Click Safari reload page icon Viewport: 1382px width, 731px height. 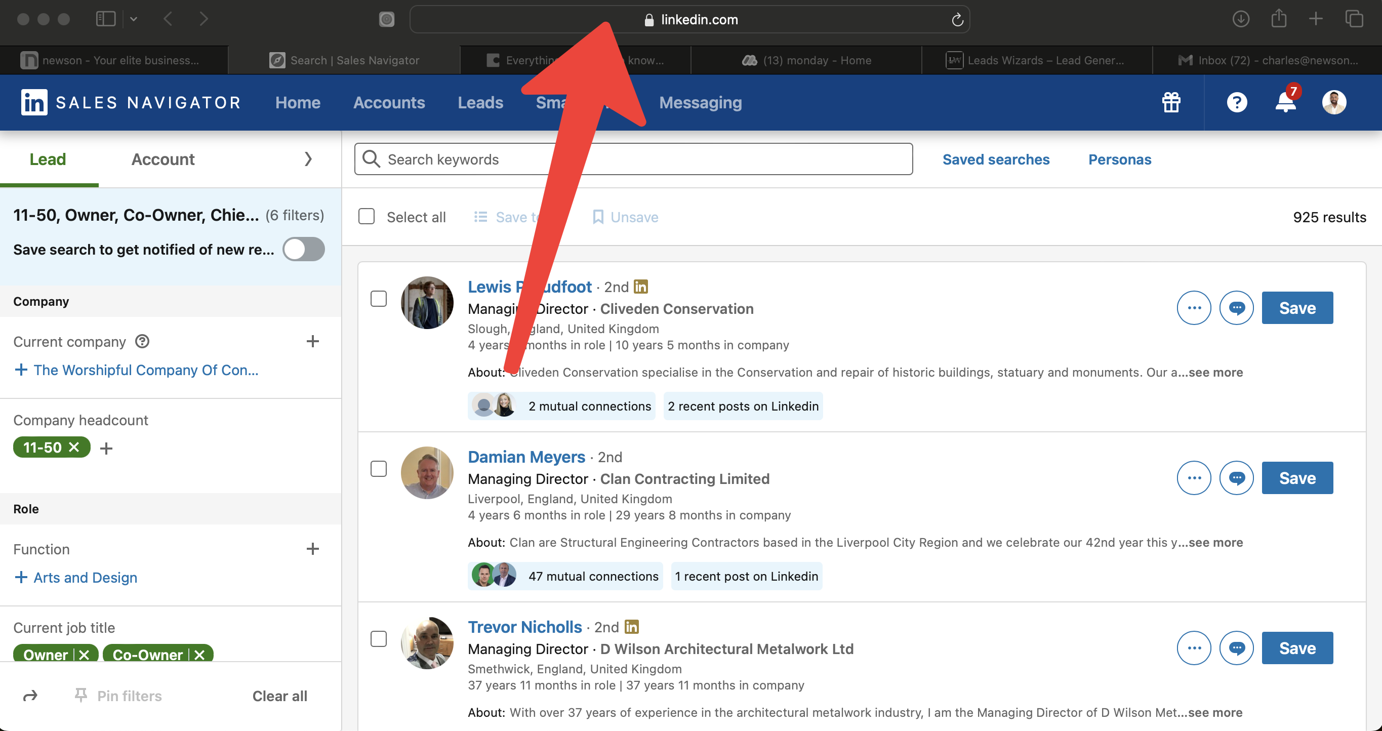[957, 20]
